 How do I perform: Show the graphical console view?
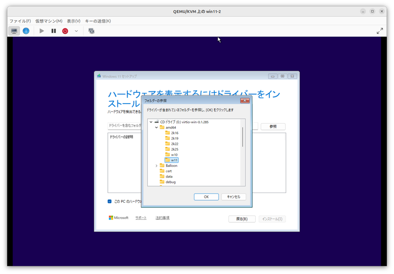point(14,31)
